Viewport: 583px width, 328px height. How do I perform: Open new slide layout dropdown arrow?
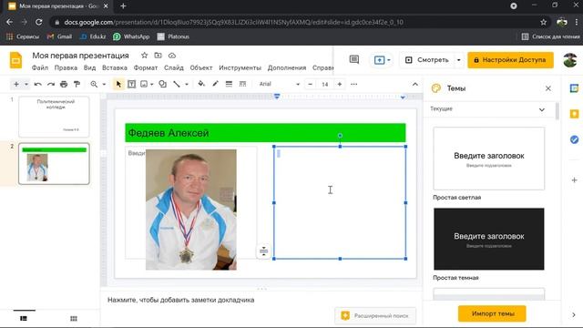point(26,84)
